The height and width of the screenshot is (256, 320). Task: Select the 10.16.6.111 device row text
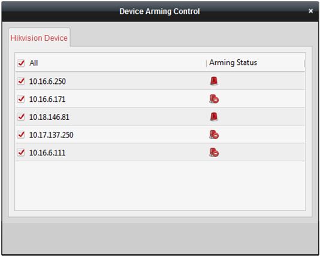[47, 153]
